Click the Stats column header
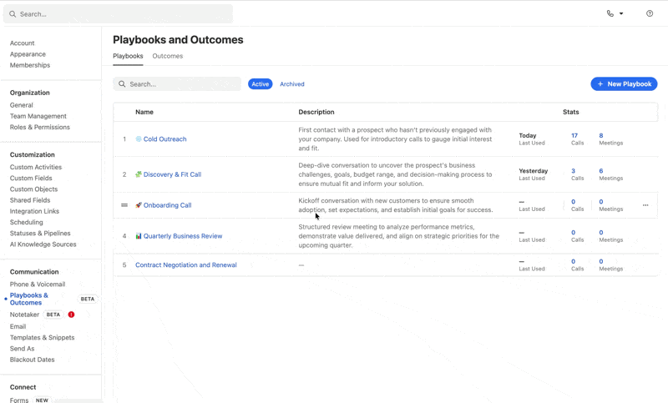The width and height of the screenshot is (668, 403). 571,112
